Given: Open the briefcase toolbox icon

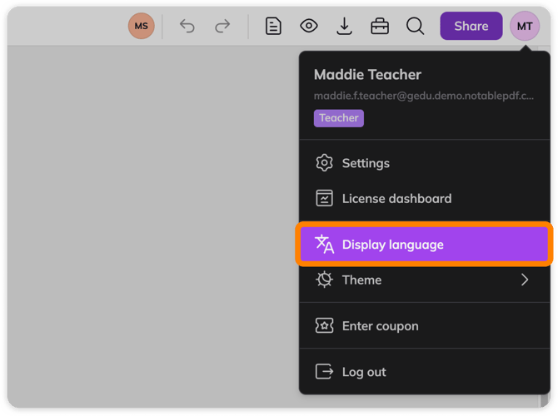Looking at the screenshot, I should click(380, 26).
